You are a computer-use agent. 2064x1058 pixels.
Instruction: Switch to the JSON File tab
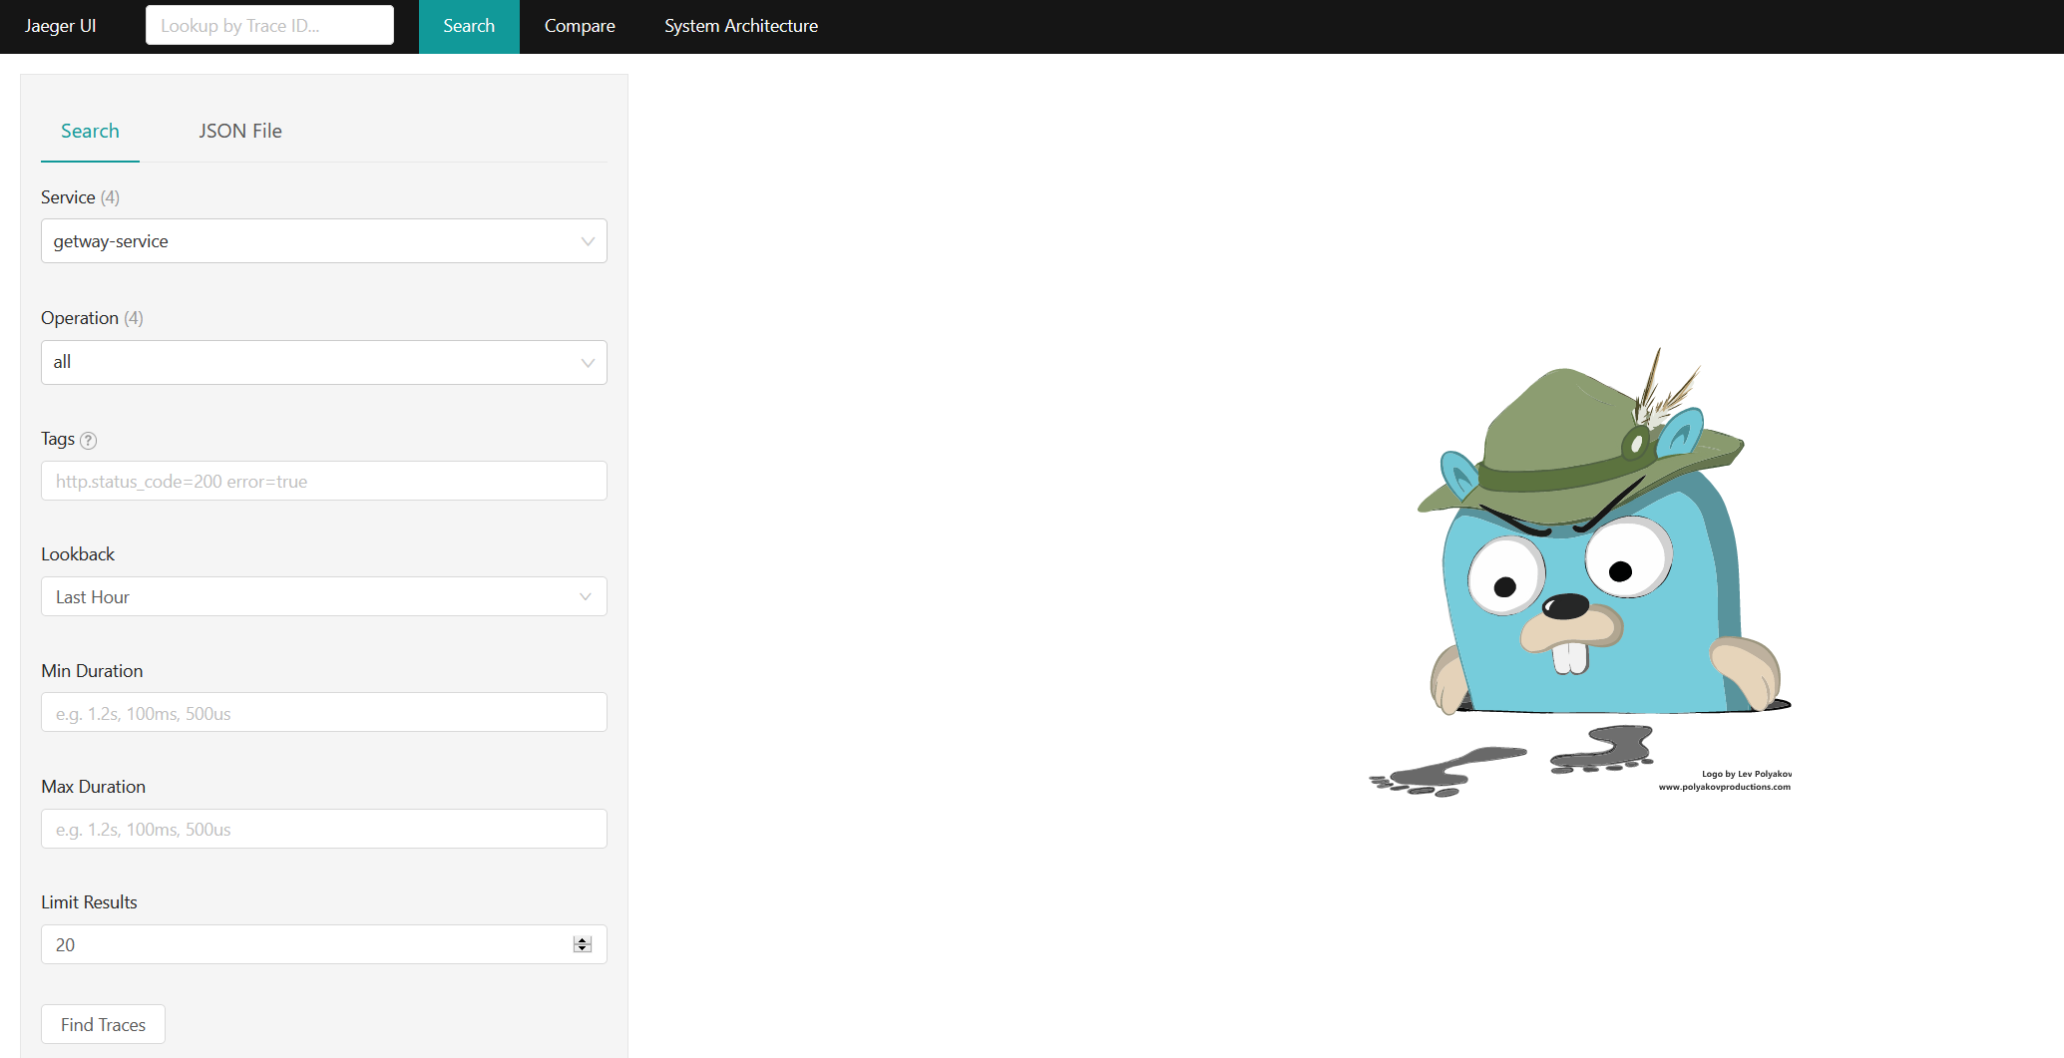[240, 131]
